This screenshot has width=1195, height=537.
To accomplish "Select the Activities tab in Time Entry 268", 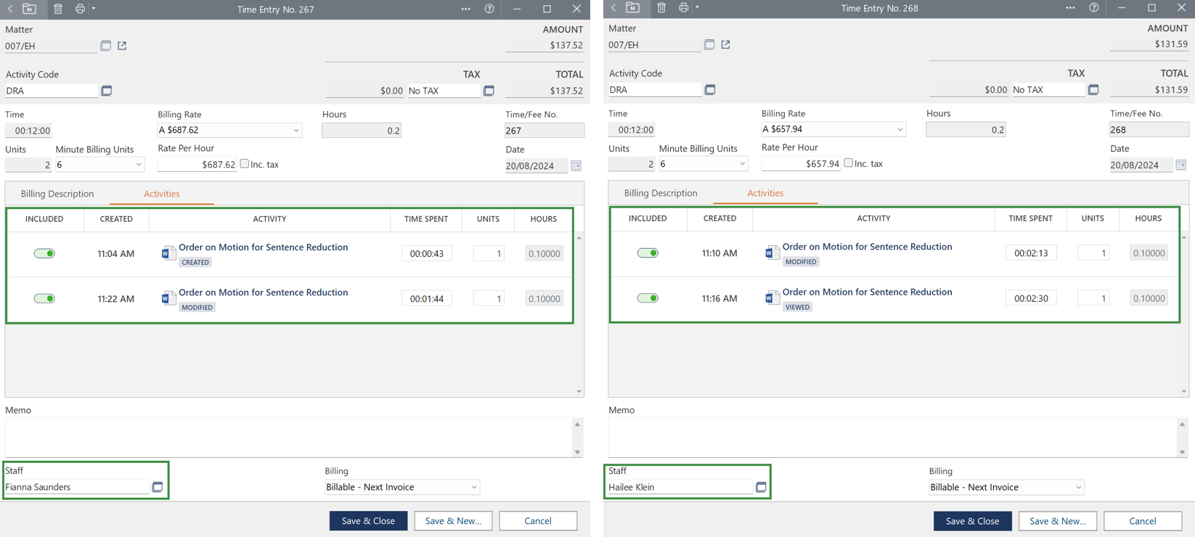I will [x=765, y=193].
